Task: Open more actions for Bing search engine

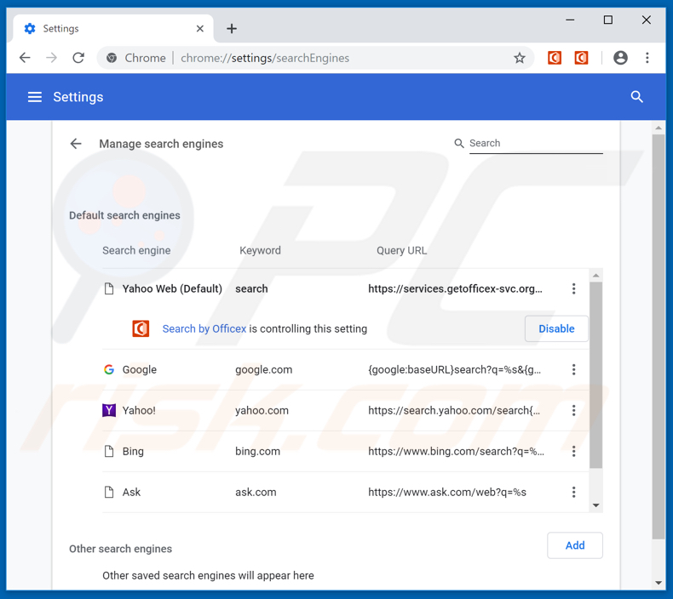Action: tap(573, 451)
